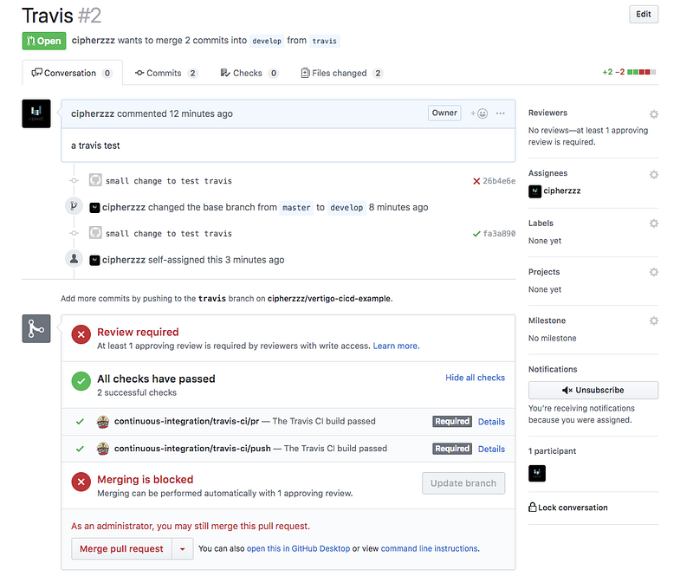This screenshot has width=693, height=576.
Task: Click assignee cipherzzz in sidebar
Action: (x=561, y=191)
